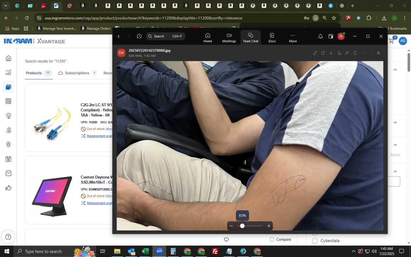The image size is (411, 257).
Task: Open Zoom notifications bell
Action: (x=321, y=36)
